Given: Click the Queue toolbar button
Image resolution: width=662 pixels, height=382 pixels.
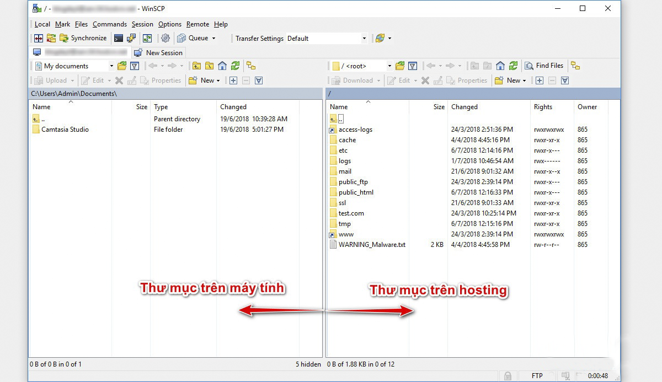Looking at the screenshot, I should coord(193,38).
